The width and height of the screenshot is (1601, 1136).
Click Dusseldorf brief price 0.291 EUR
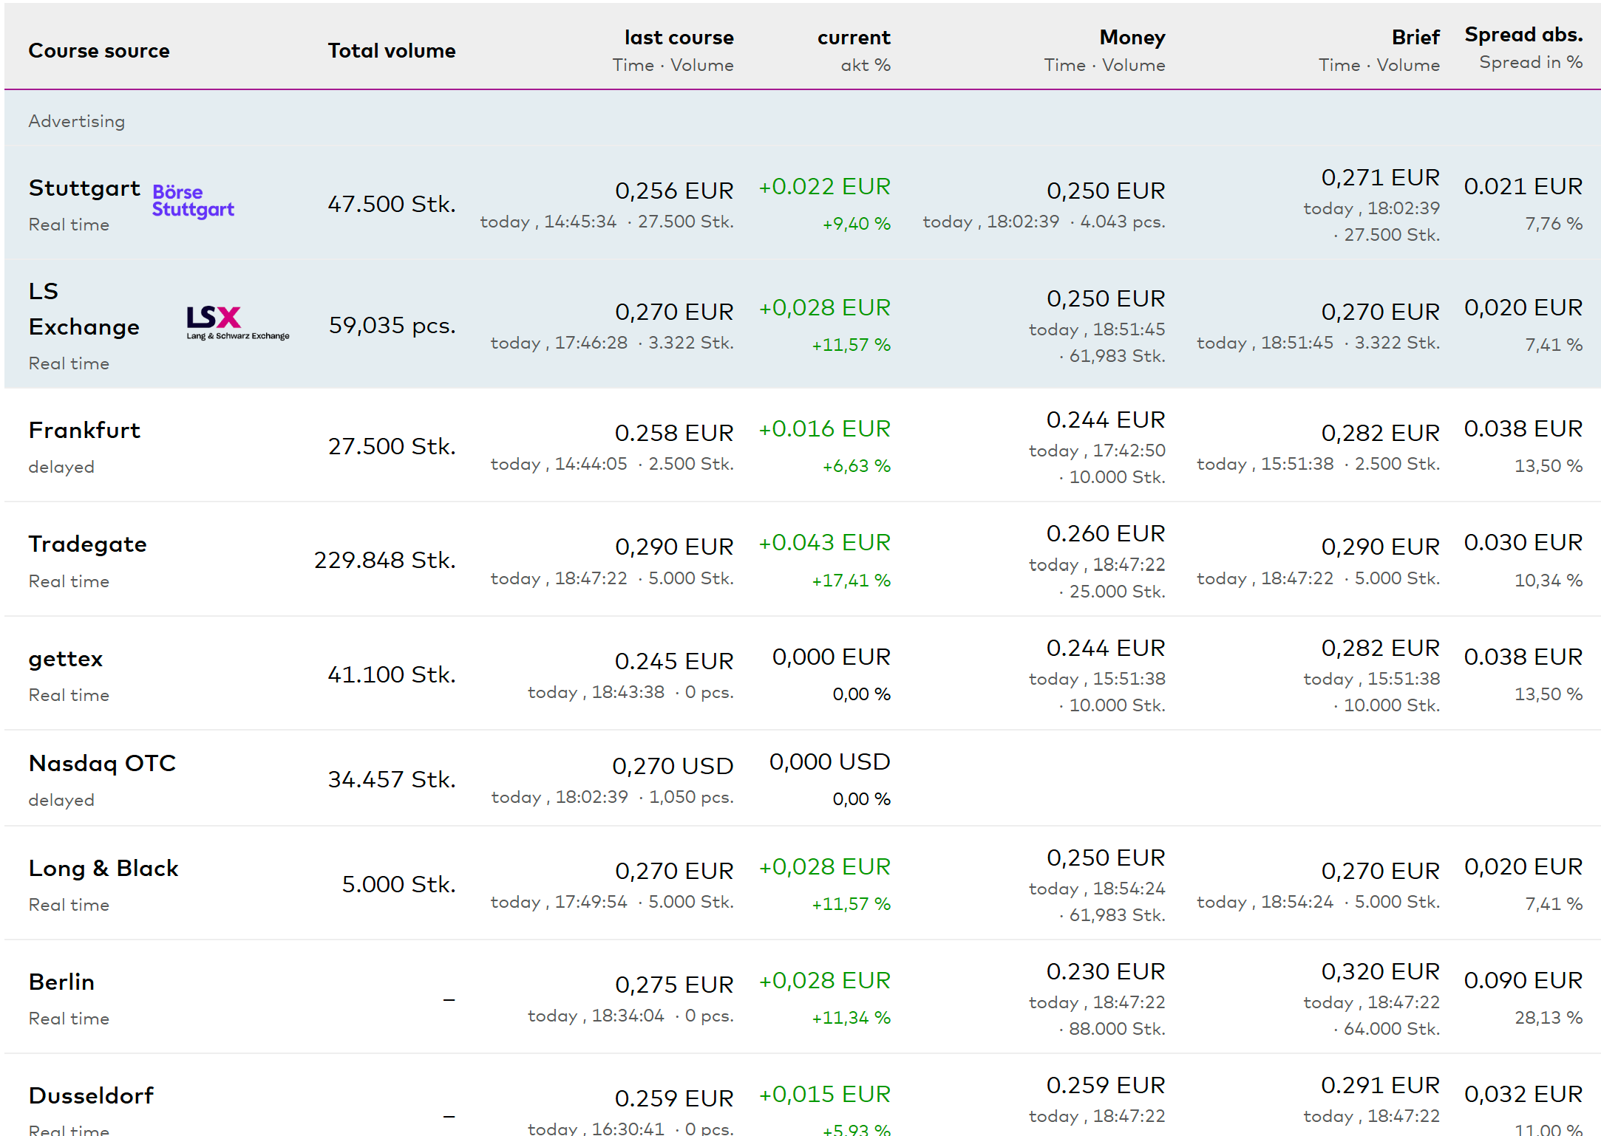1380,1085
